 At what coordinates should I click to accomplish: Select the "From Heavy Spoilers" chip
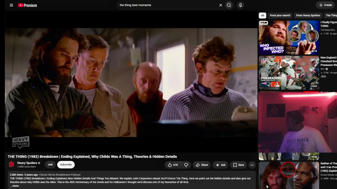[308, 15]
